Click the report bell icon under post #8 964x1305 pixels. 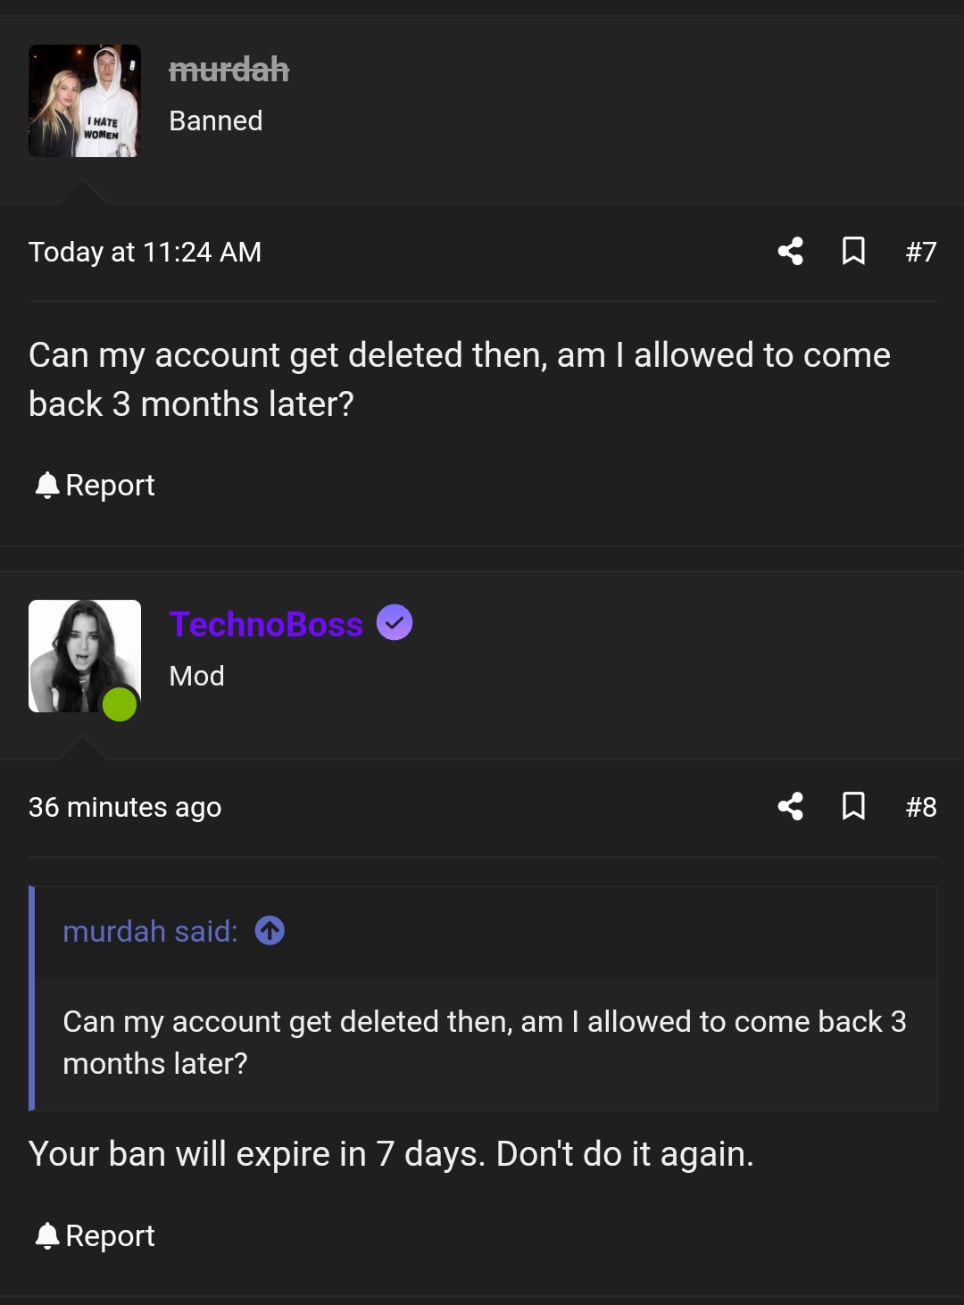tap(47, 1235)
